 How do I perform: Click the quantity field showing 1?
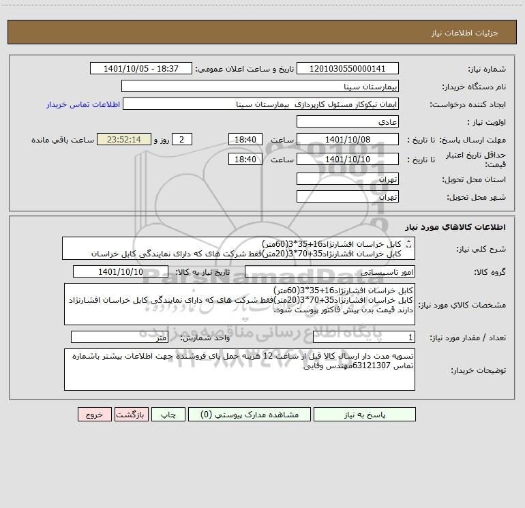[x=364, y=338]
